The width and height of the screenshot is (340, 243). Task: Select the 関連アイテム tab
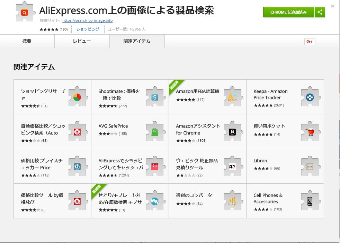point(137,41)
